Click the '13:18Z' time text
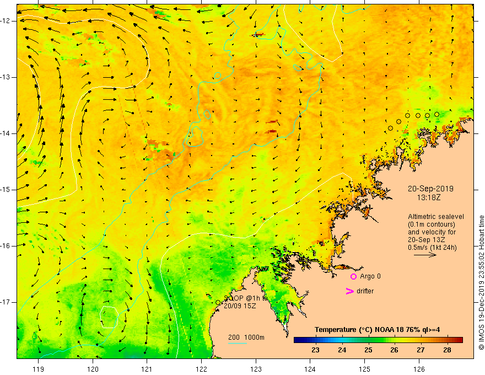Viewport: 485px width, 375px height. (428, 197)
